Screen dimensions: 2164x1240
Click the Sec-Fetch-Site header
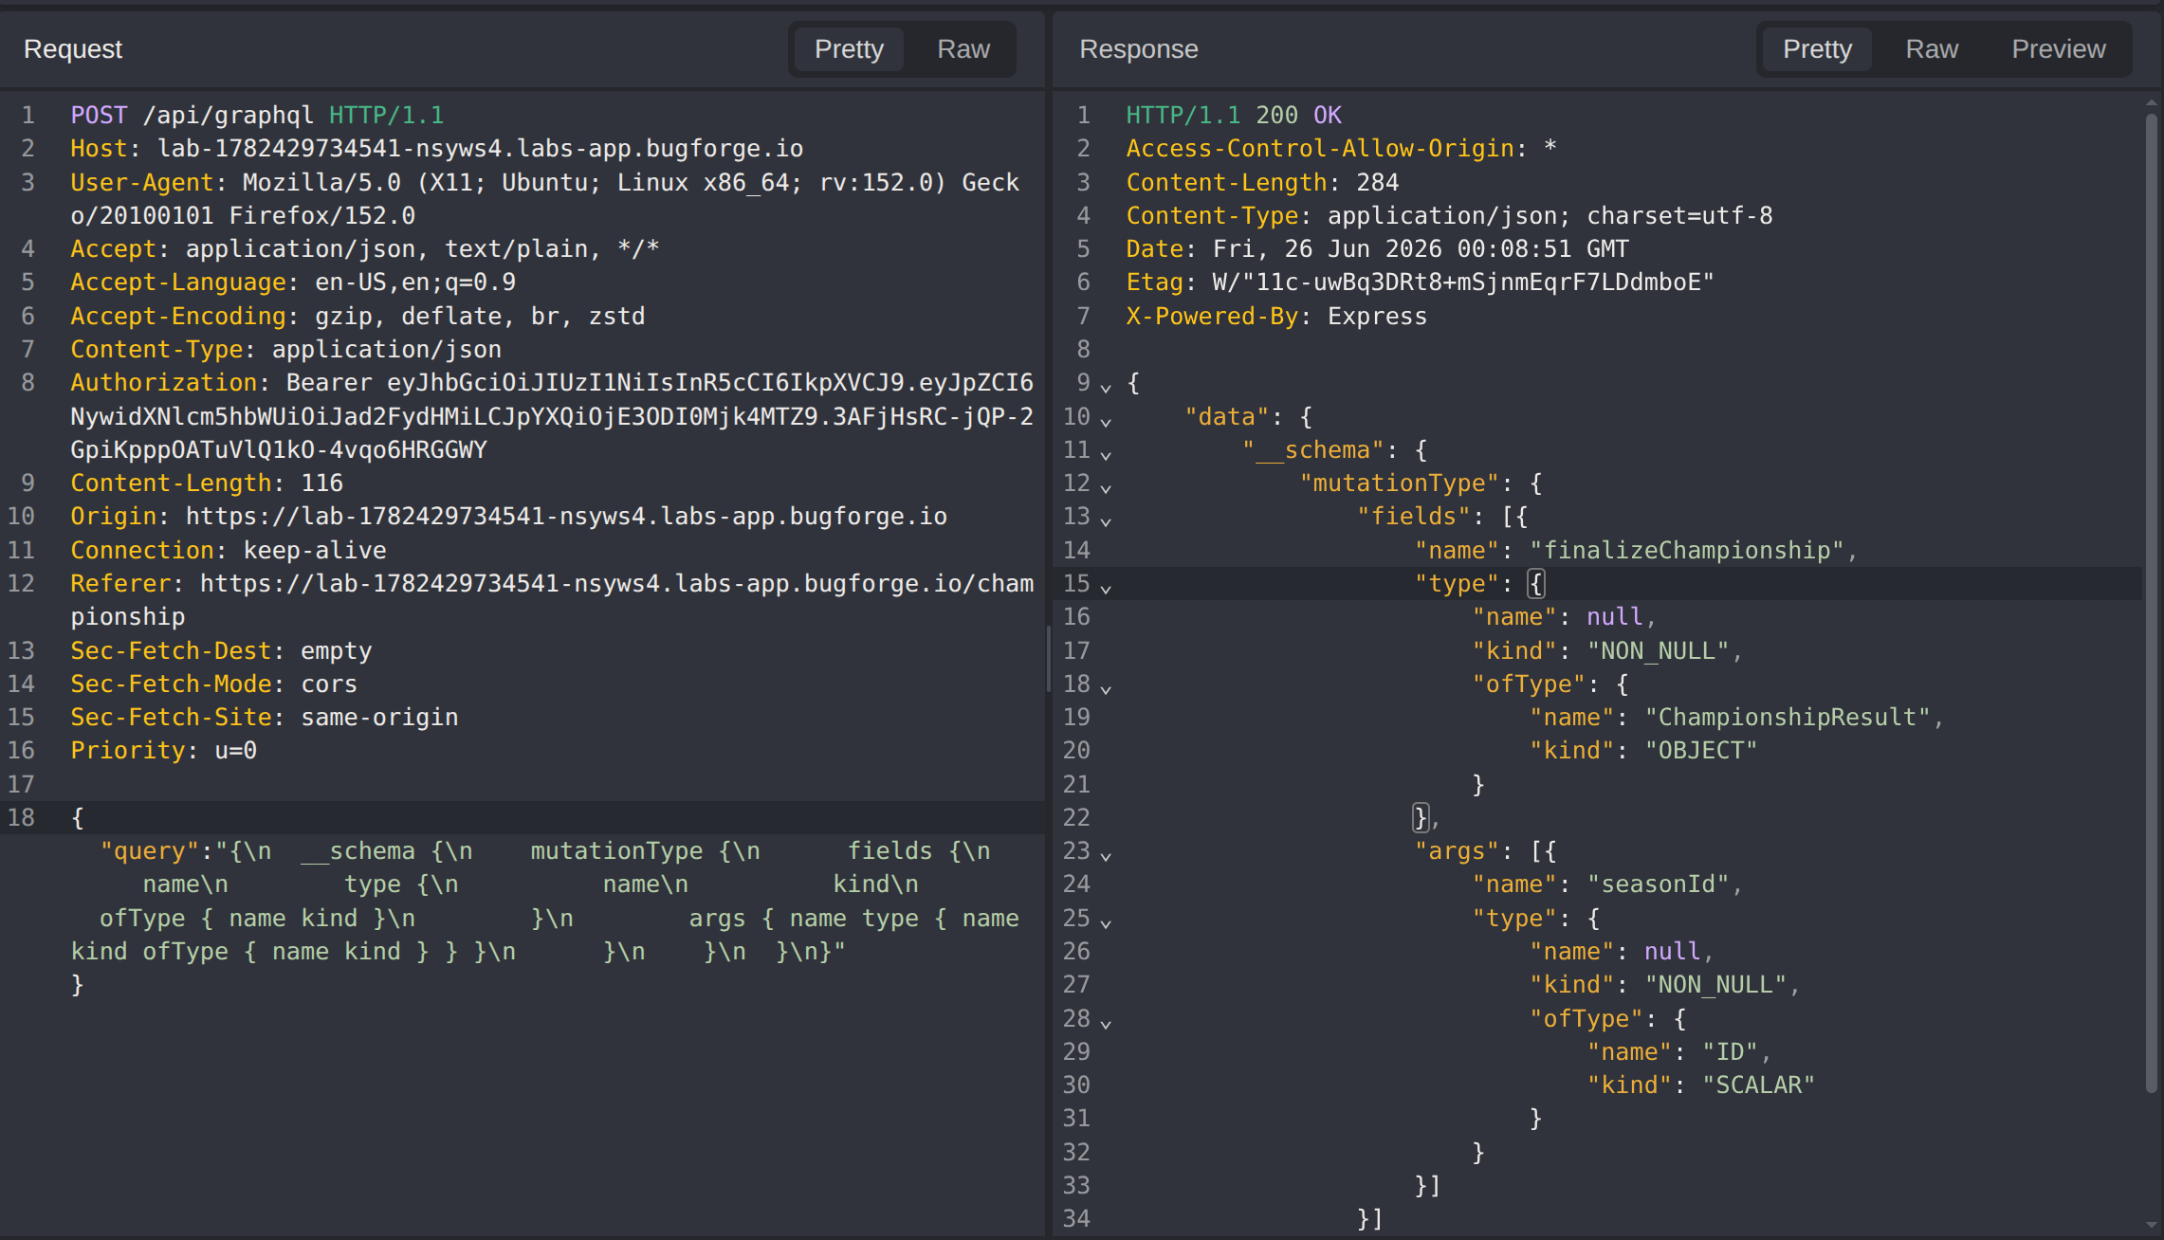click(265, 718)
